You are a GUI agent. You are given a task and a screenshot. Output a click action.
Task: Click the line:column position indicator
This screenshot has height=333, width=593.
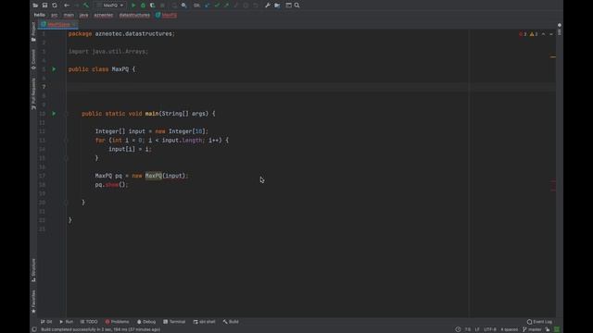click(x=468, y=329)
